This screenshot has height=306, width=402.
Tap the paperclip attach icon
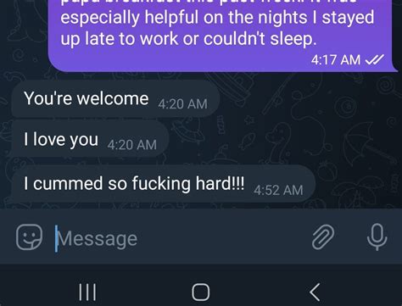323,236
